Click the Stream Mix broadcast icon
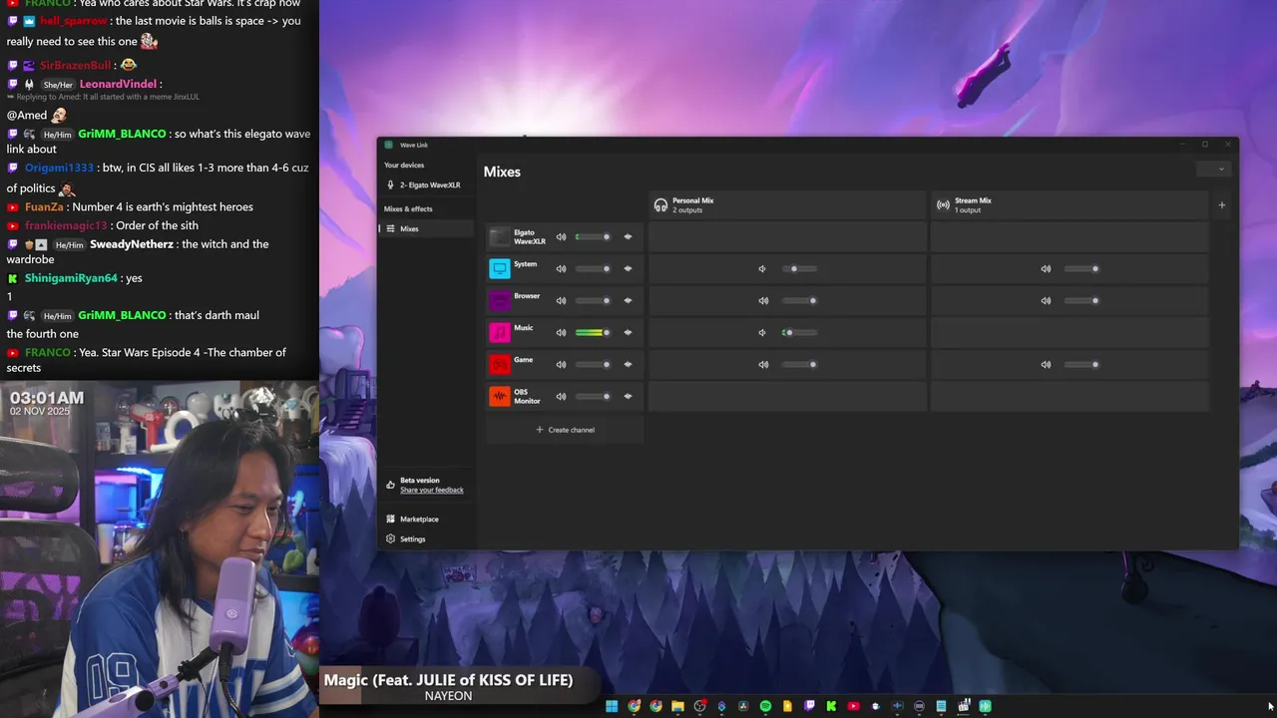1277x718 pixels. 943,204
